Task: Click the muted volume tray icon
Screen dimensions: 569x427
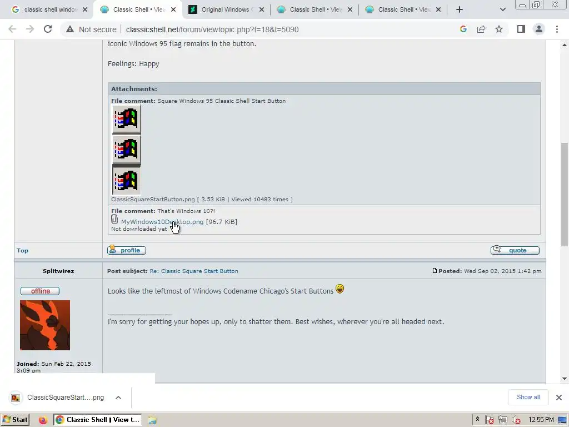Action: click(x=516, y=420)
